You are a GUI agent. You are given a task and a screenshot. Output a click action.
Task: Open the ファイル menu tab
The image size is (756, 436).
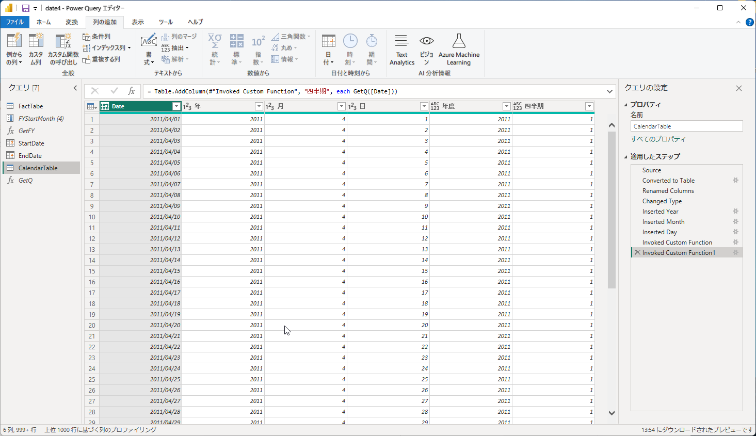tap(14, 22)
